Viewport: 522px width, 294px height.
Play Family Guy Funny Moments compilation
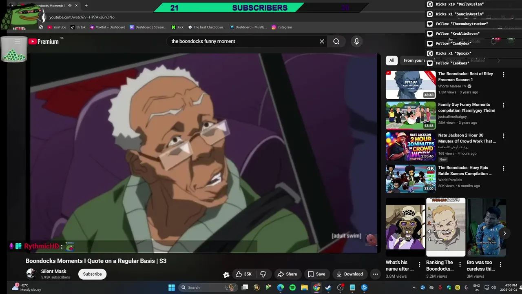tap(411, 116)
